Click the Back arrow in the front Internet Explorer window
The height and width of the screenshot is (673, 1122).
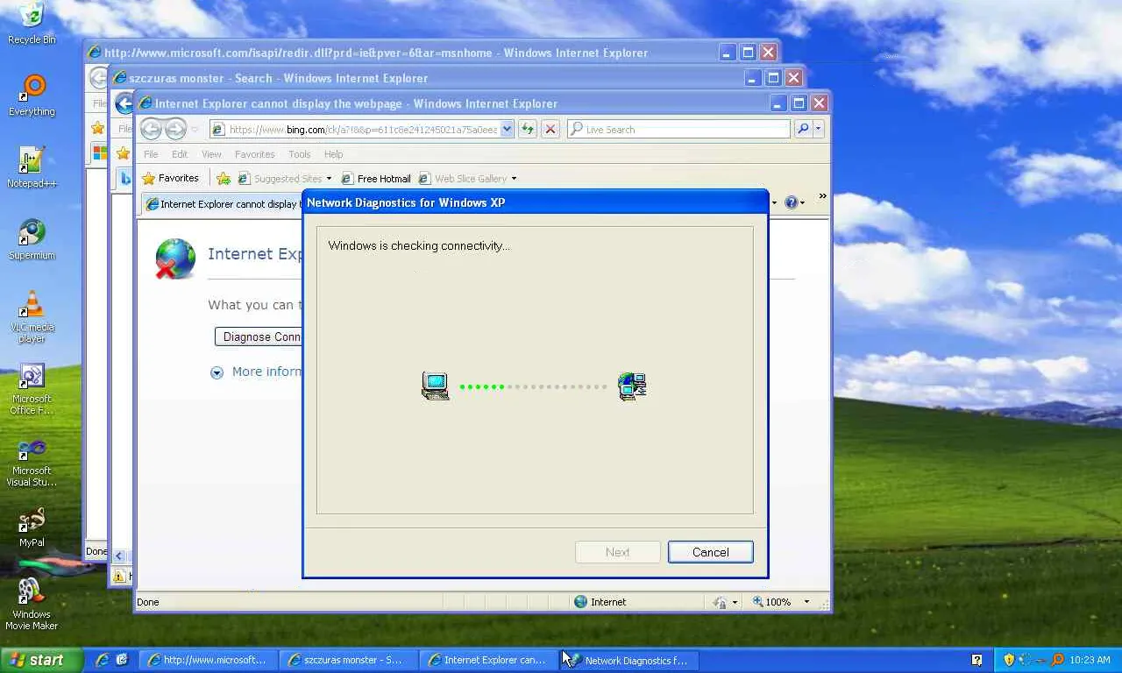[151, 129]
